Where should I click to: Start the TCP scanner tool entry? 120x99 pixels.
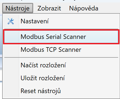(x=61, y=50)
